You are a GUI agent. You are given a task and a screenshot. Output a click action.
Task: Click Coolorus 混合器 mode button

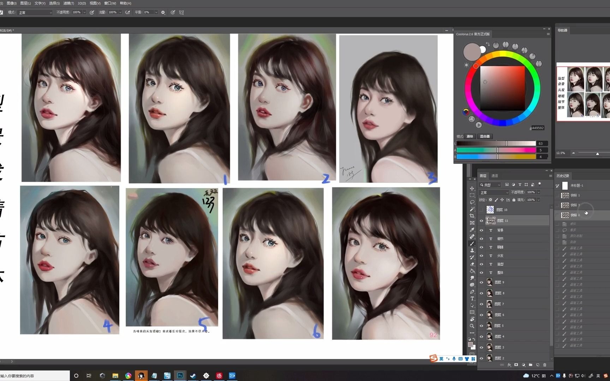[485, 137]
